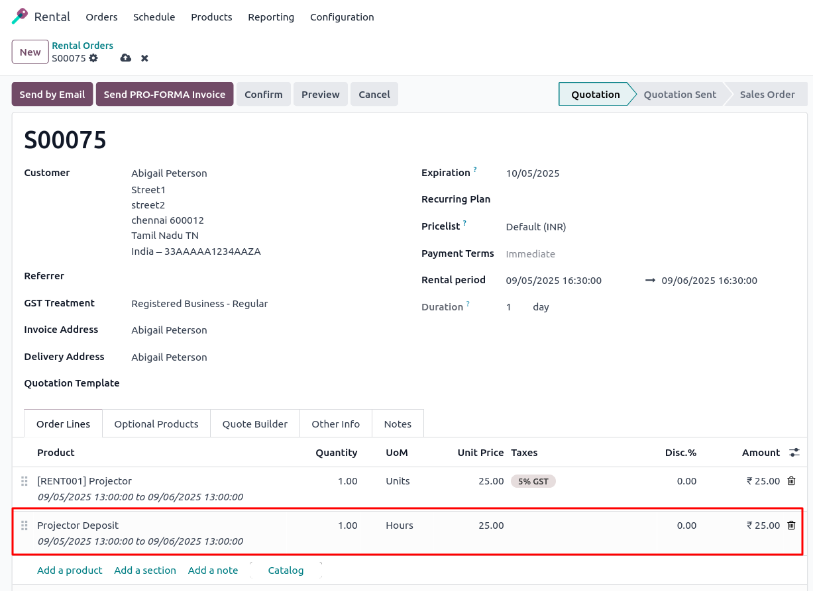The width and height of the screenshot is (813, 591).
Task: Click the help question mark beside Expiration
Action: [475, 170]
